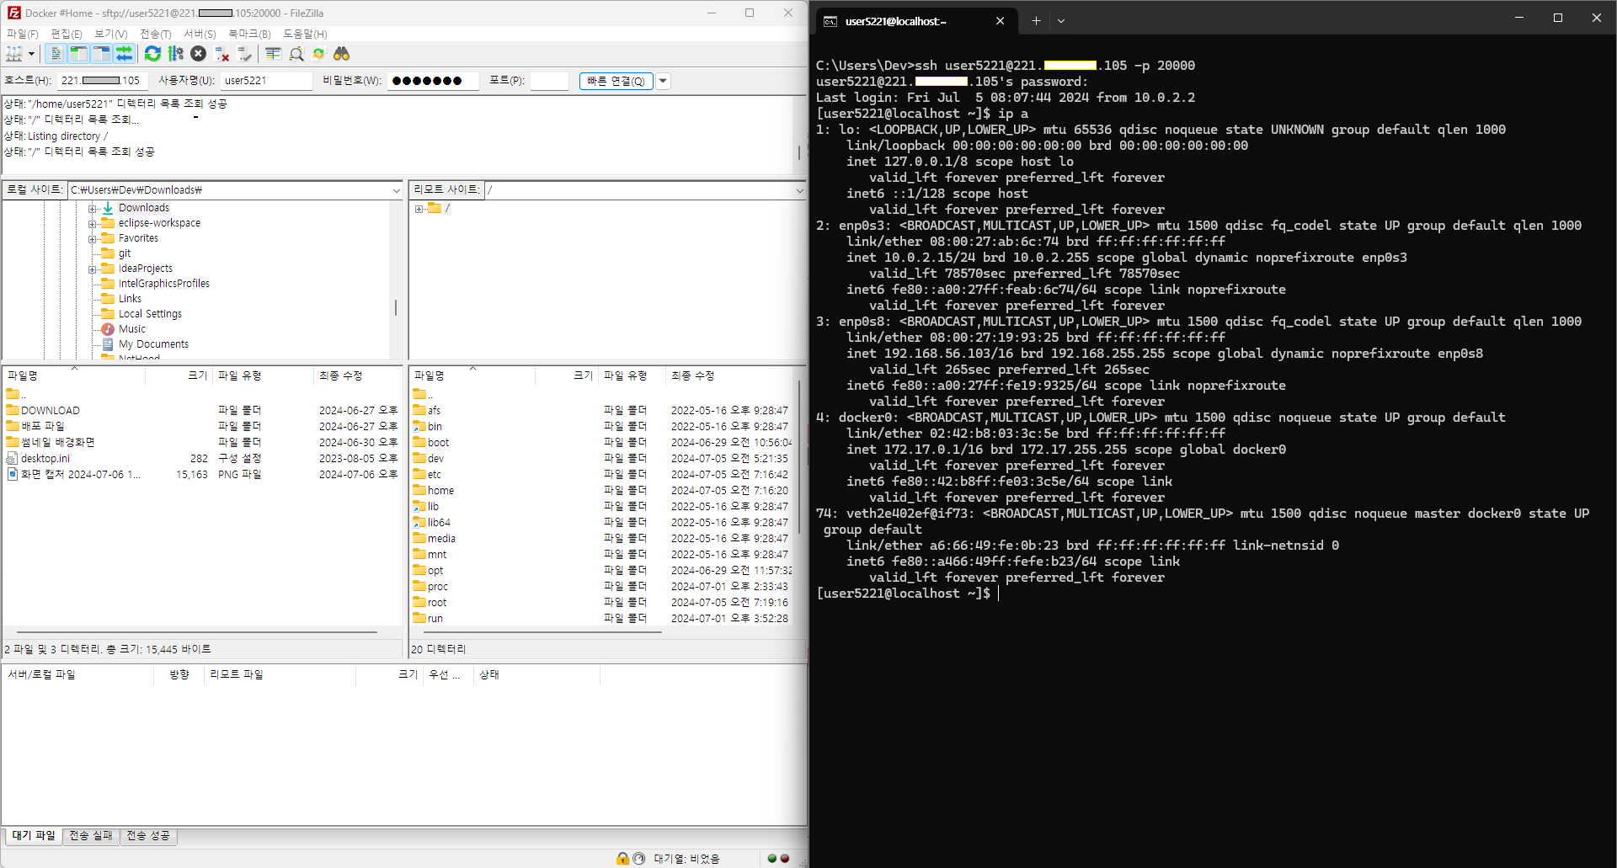This screenshot has width=1617, height=868.
Task: Cancel the current operation
Action: (x=198, y=54)
